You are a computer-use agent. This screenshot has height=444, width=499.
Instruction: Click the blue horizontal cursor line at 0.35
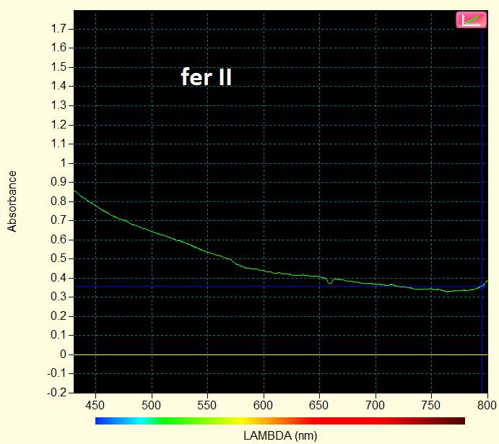pos(217,287)
